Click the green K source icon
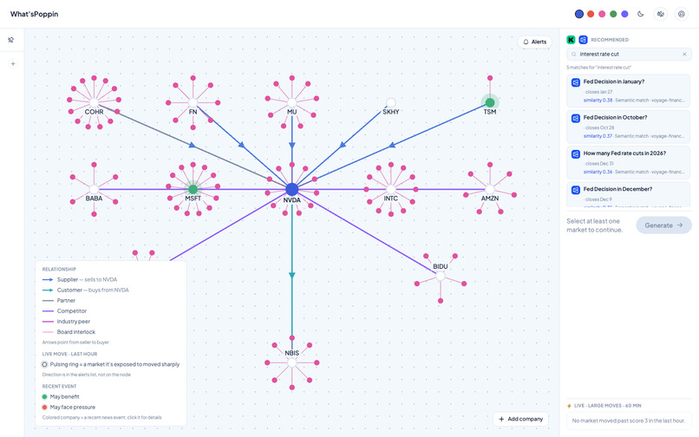The width and height of the screenshot is (699, 437). point(571,40)
